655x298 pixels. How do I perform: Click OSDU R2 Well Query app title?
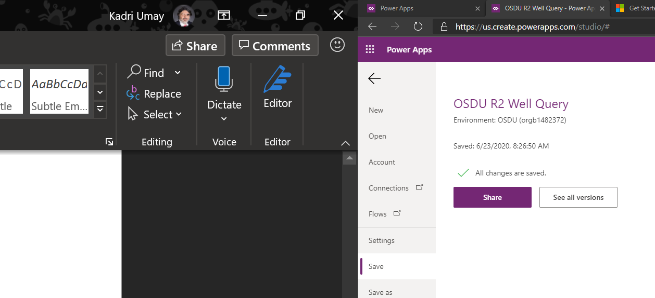[x=511, y=104]
